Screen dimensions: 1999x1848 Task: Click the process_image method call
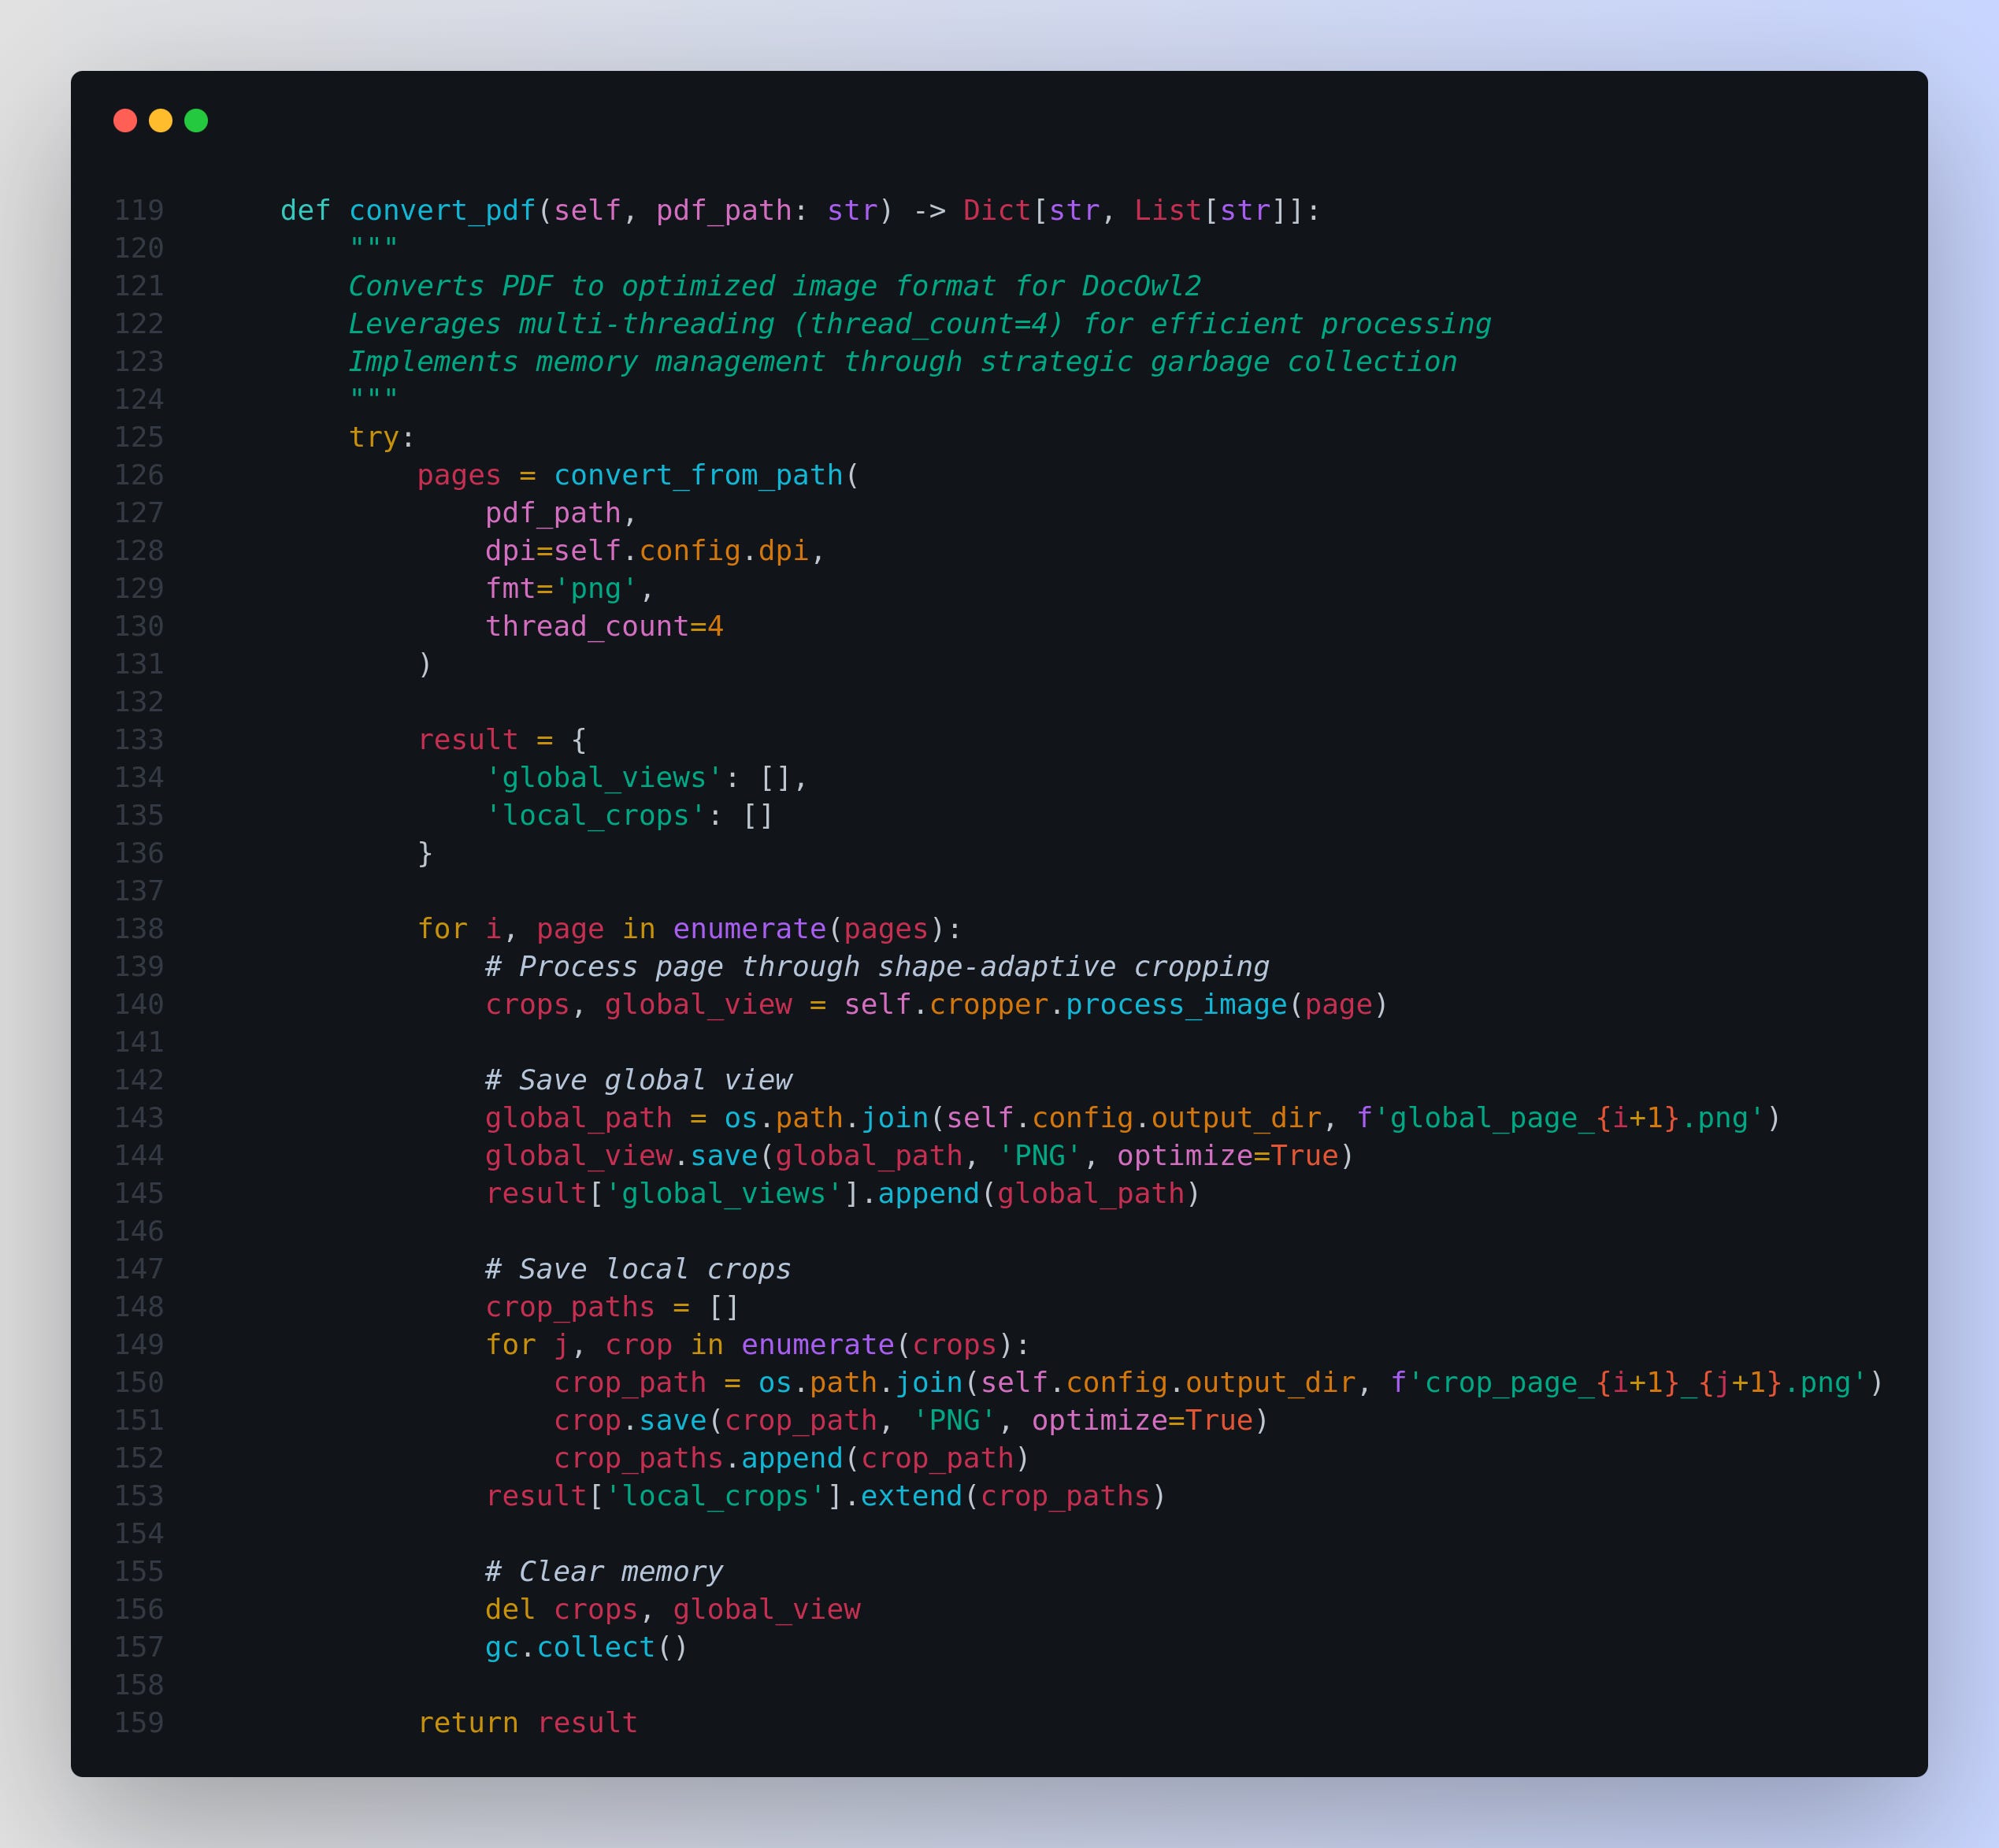point(1175,1004)
